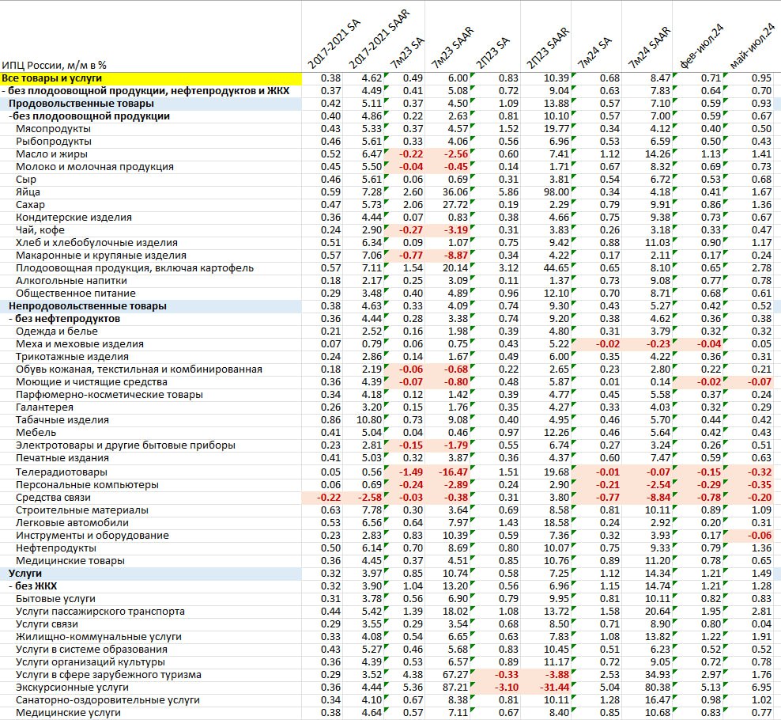Select the "Легковые автомобили" row label

[x=72, y=523]
